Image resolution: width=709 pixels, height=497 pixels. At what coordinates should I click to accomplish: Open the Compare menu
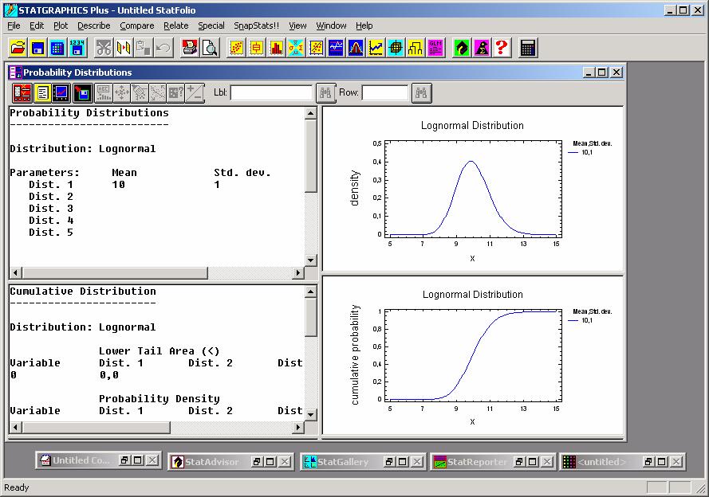(137, 25)
